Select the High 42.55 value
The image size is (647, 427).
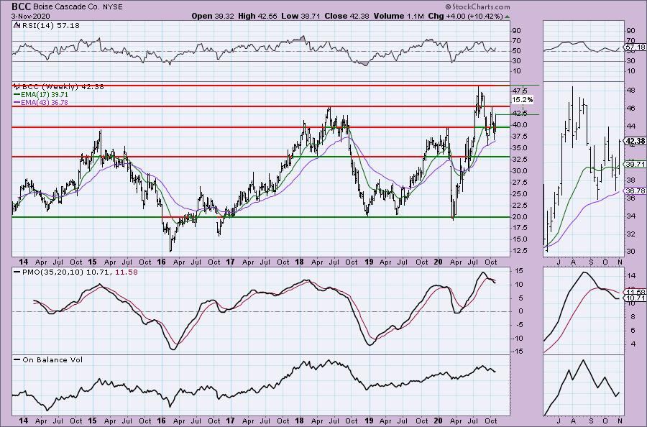[258, 16]
